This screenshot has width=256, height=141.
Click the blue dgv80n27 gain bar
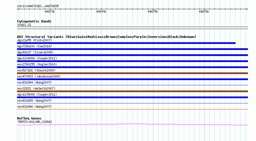coord(132,55)
